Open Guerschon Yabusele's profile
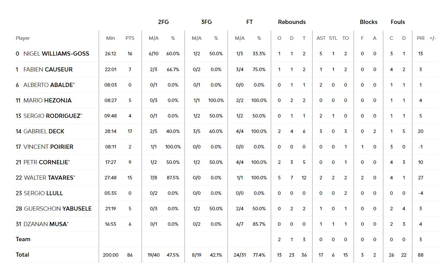Screen dimensions: 446x276 tap(58, 209)
